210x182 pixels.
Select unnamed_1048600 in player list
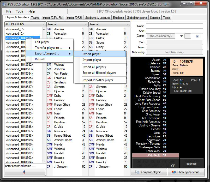(20, 144)
